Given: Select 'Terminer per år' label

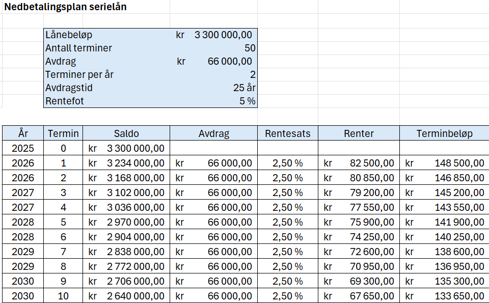Looking at the screenshot, I should pos(79,74).
